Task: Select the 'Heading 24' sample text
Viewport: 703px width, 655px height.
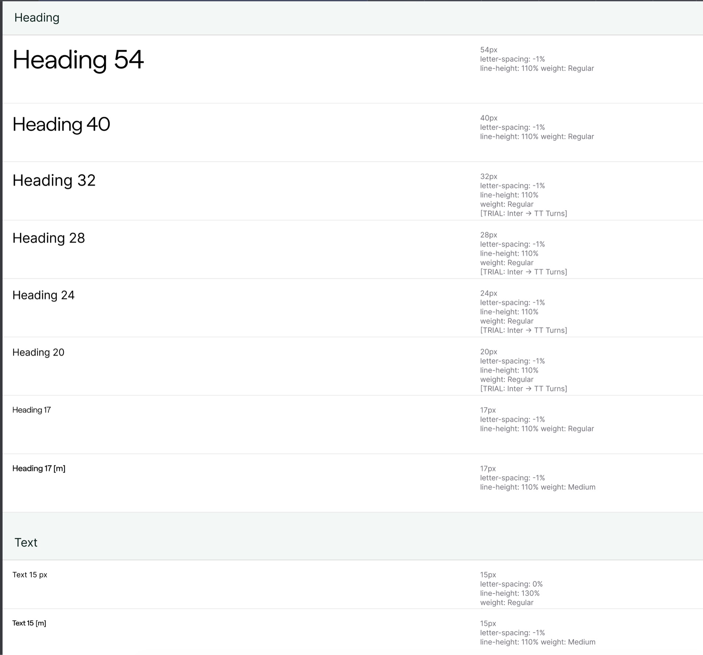Action: tap(44, 295)
